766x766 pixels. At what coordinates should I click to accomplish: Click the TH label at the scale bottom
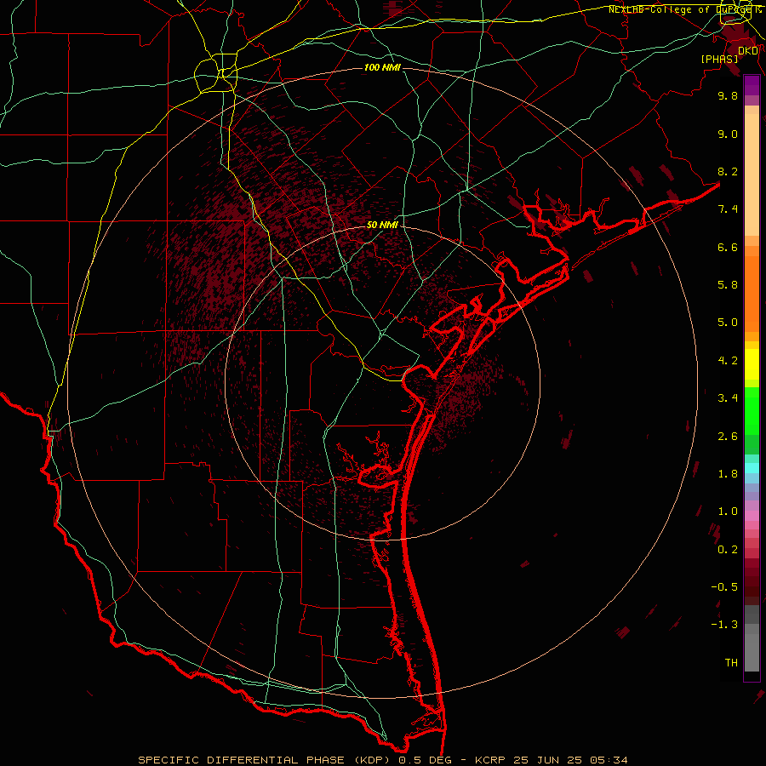coord(731,663)
